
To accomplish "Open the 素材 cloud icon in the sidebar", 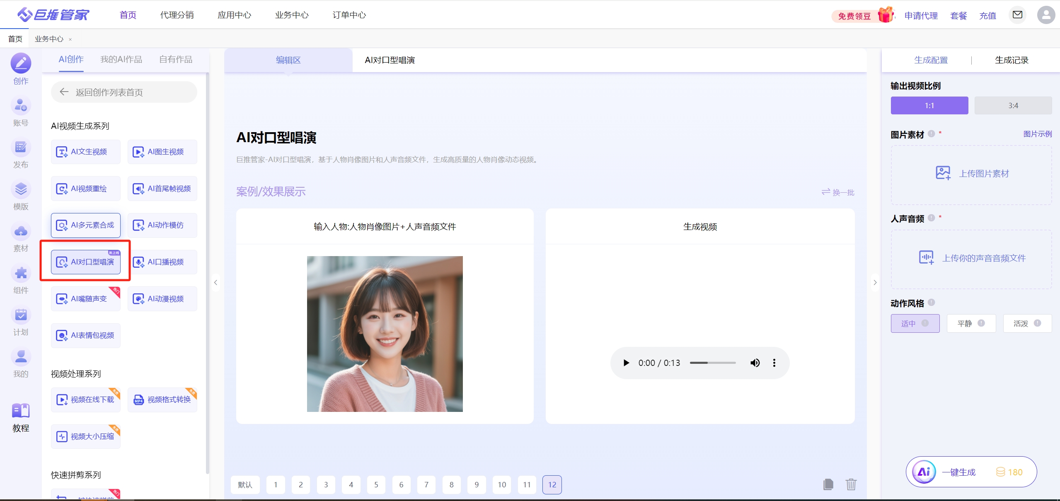I will coord(21,232).
